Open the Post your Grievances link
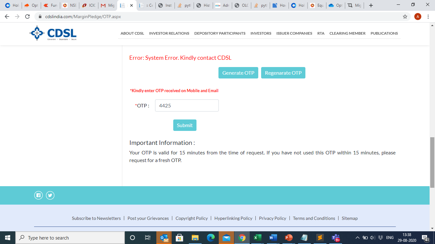This screenshot has width=435, height=244. 148,218
